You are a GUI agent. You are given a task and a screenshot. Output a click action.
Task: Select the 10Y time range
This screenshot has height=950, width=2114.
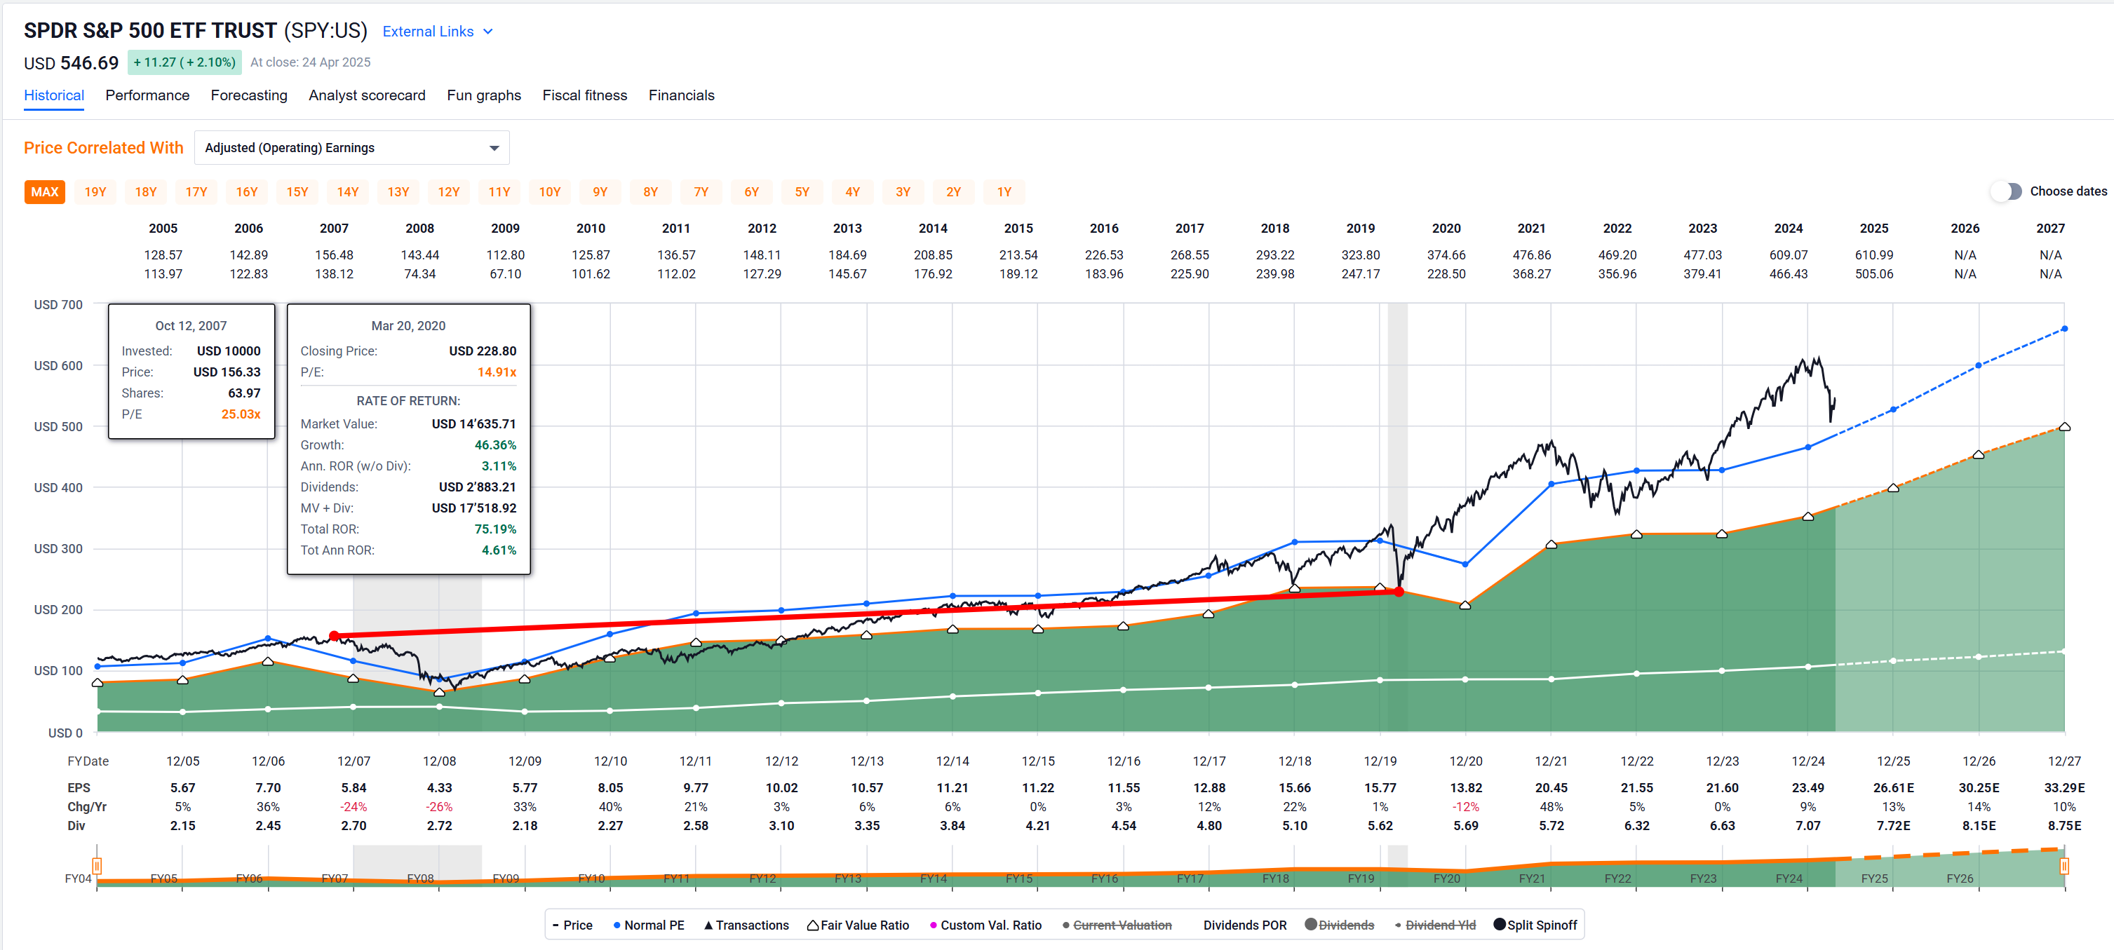[x=550, y=192]
